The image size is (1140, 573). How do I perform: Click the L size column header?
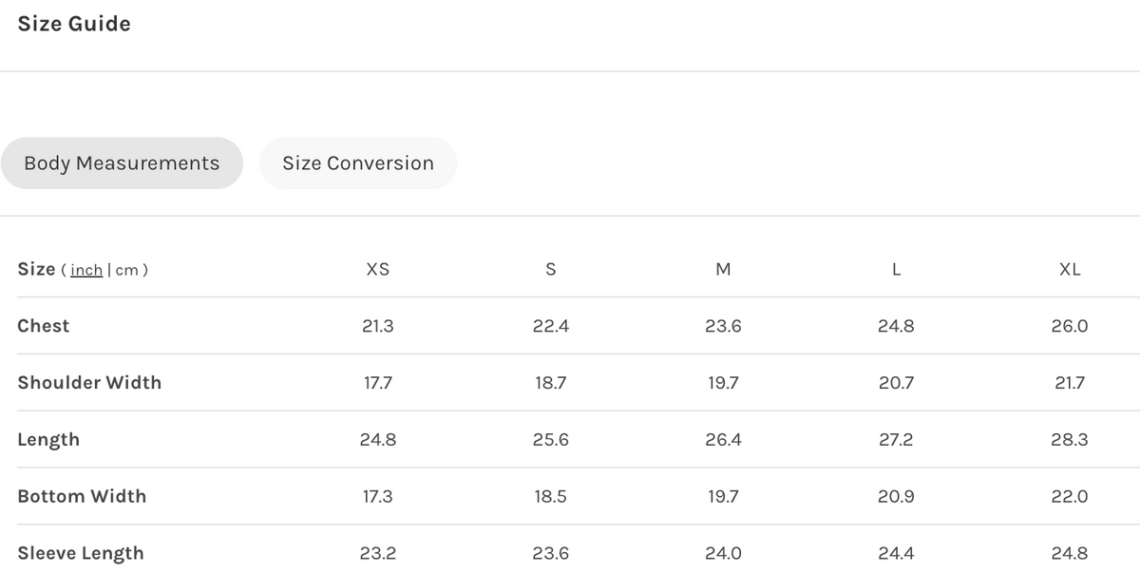[x=896, y=269]
